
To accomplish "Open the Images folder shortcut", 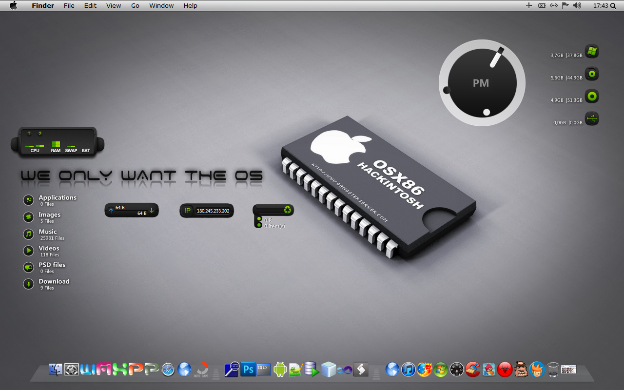I will click(42, 217).
